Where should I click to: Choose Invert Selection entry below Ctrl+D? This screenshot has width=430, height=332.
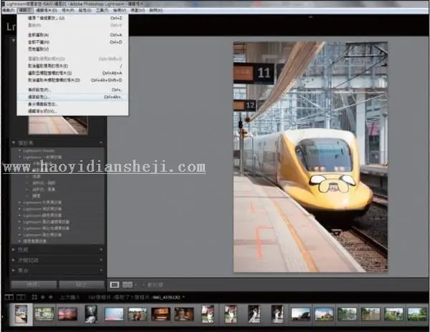click(72, 49)
